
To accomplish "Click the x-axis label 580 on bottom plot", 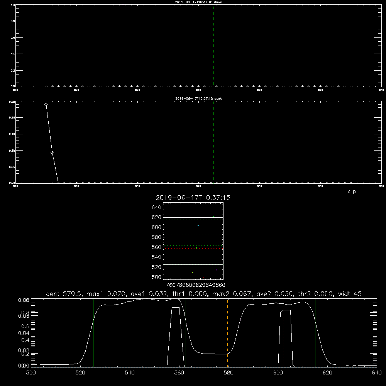I will [x=229, y=373].
